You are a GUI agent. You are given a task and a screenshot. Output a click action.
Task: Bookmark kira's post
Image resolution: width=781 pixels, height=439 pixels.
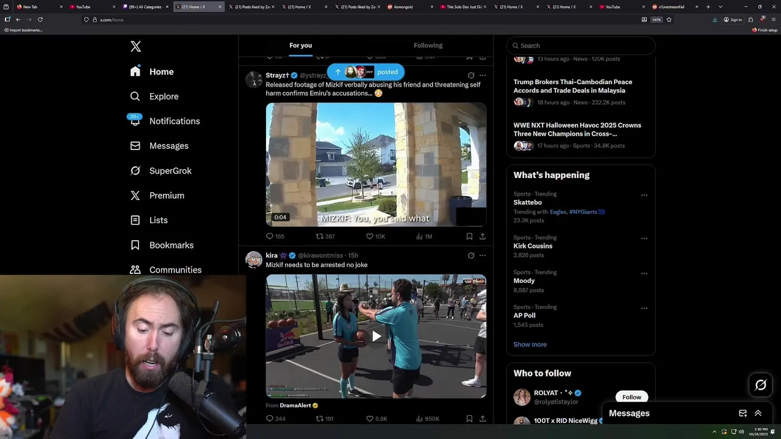[469, 419]
